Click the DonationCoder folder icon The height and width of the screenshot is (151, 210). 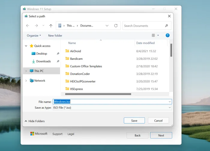[x=67, y=74]
